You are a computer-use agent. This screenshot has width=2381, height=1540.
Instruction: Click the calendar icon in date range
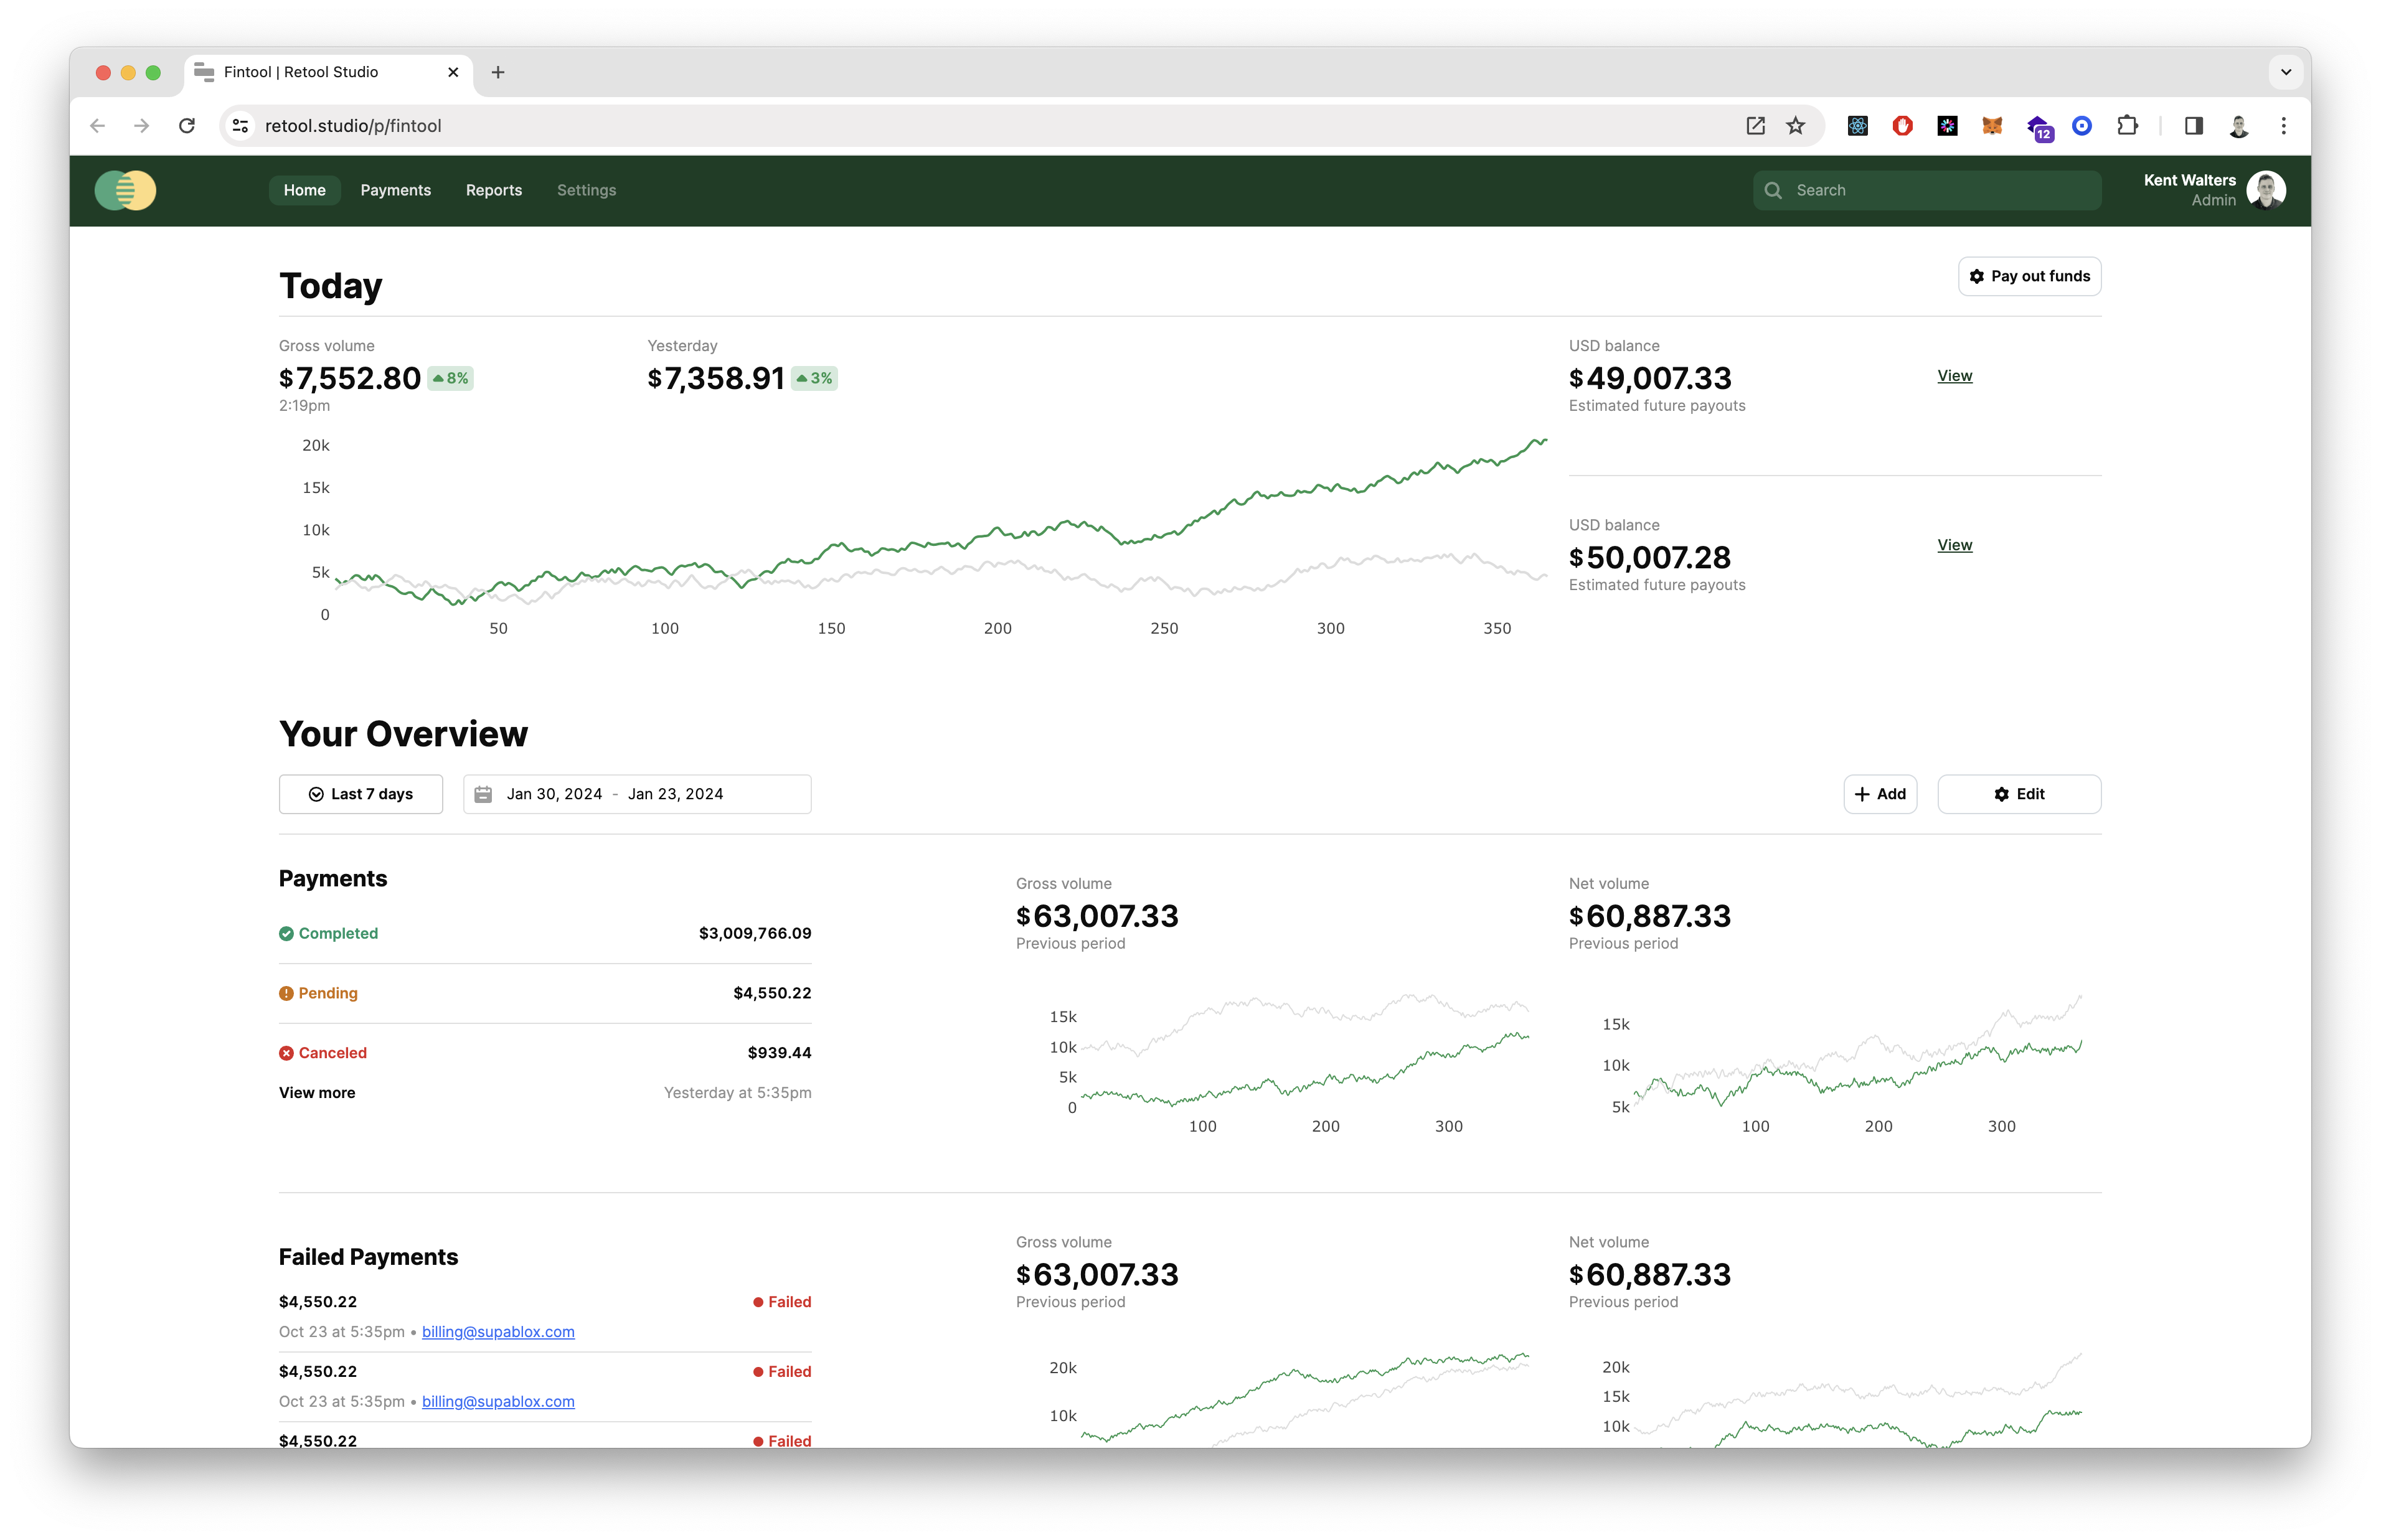[x=483, y=794]
